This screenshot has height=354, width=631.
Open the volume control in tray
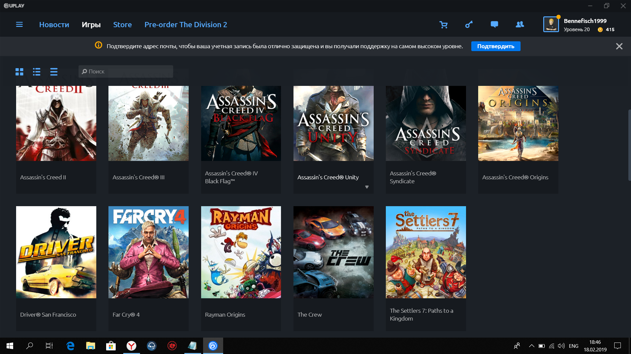click(x=561, y=346)
